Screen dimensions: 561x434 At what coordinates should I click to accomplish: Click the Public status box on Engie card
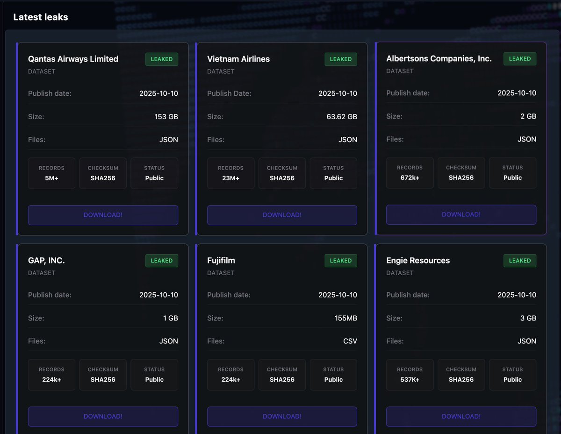512,375
